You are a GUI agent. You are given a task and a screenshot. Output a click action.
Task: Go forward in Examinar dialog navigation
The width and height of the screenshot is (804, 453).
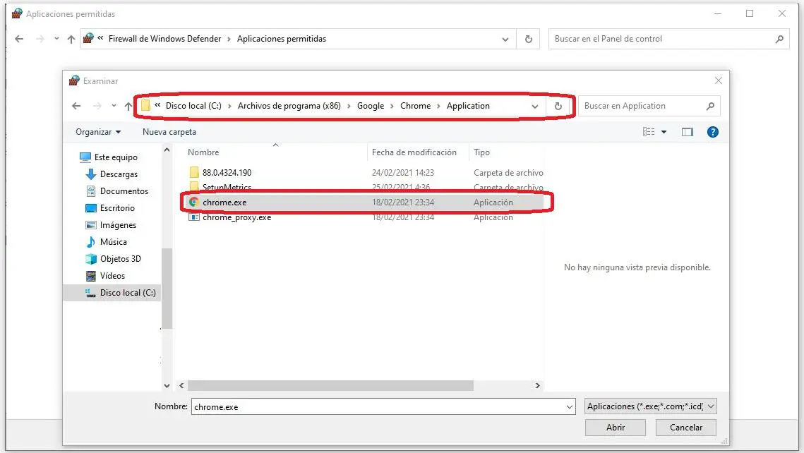pyautogui.click(x=97, y=106)
